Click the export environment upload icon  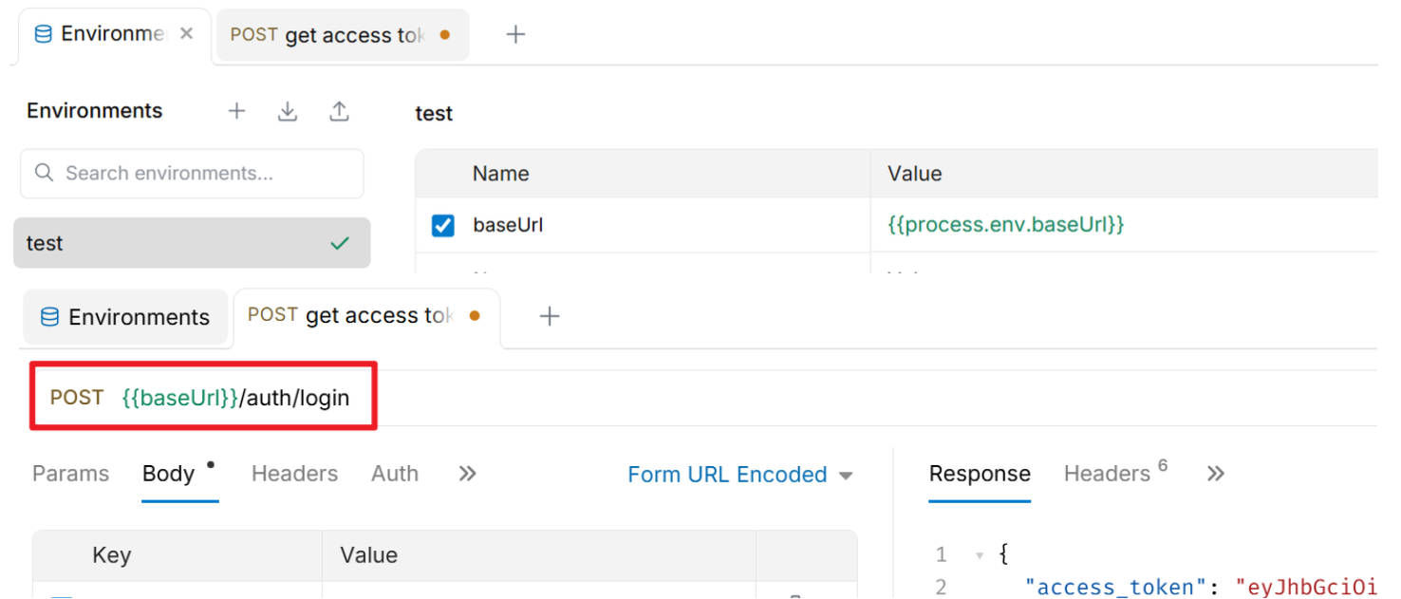click(339, 111)
